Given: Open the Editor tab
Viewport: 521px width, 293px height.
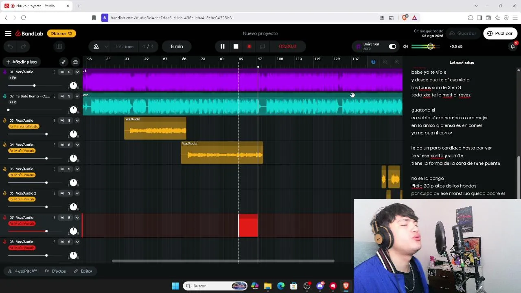Looking at the screenshot, I should [x=83, y=271].
